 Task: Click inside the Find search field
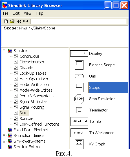coord(79,21)
